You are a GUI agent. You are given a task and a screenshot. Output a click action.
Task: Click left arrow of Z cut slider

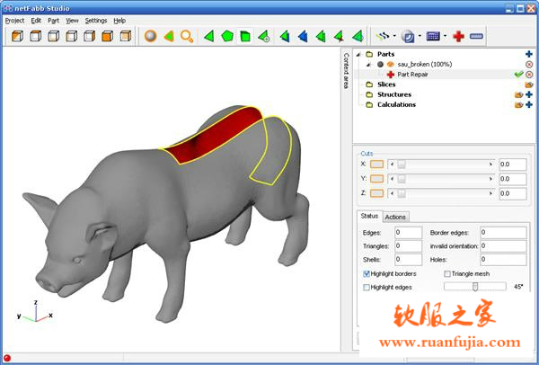click(x=392, y=193)
